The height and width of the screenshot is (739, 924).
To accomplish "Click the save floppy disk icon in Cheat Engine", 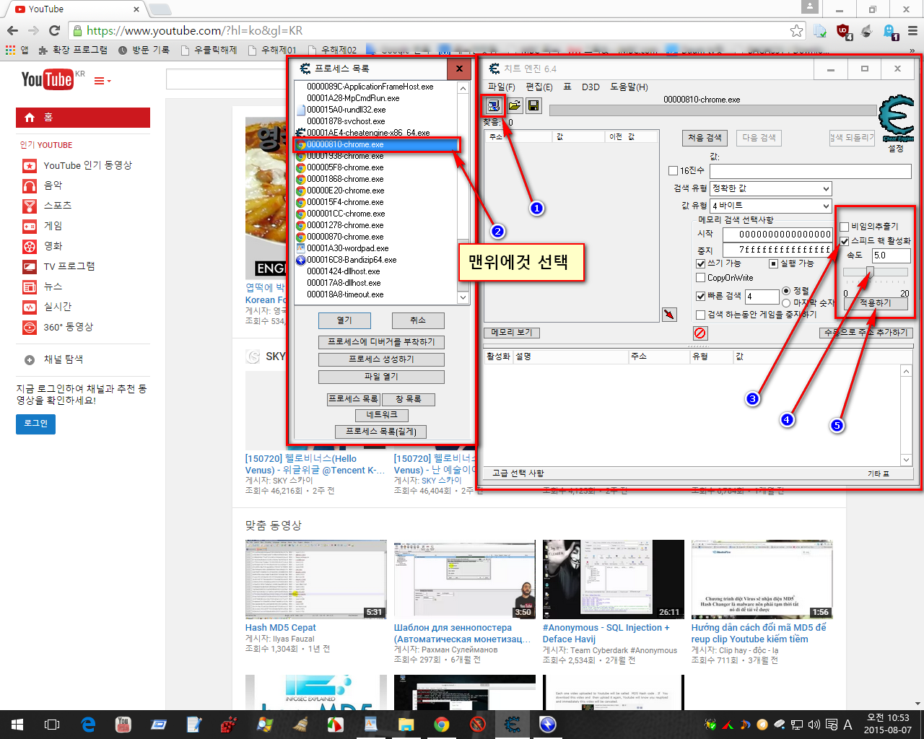I will click(x=533, y=105).
